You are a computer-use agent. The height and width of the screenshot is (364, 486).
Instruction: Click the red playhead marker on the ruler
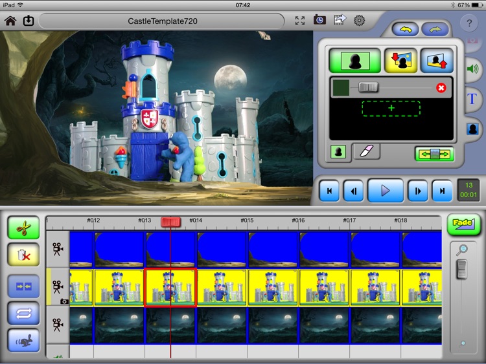[x=170, y=222]
